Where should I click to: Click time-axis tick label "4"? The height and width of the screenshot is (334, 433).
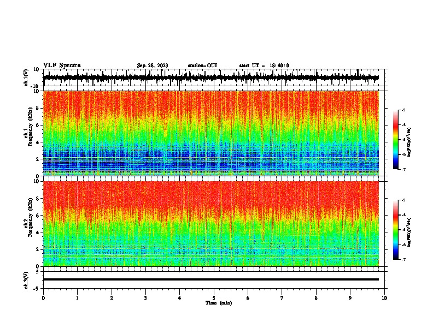tap(180, 298)
